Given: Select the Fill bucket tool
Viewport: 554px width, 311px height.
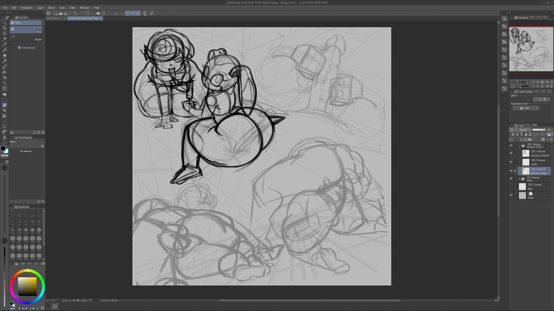Looking at the screenshot, I should (x=5, y=94).
